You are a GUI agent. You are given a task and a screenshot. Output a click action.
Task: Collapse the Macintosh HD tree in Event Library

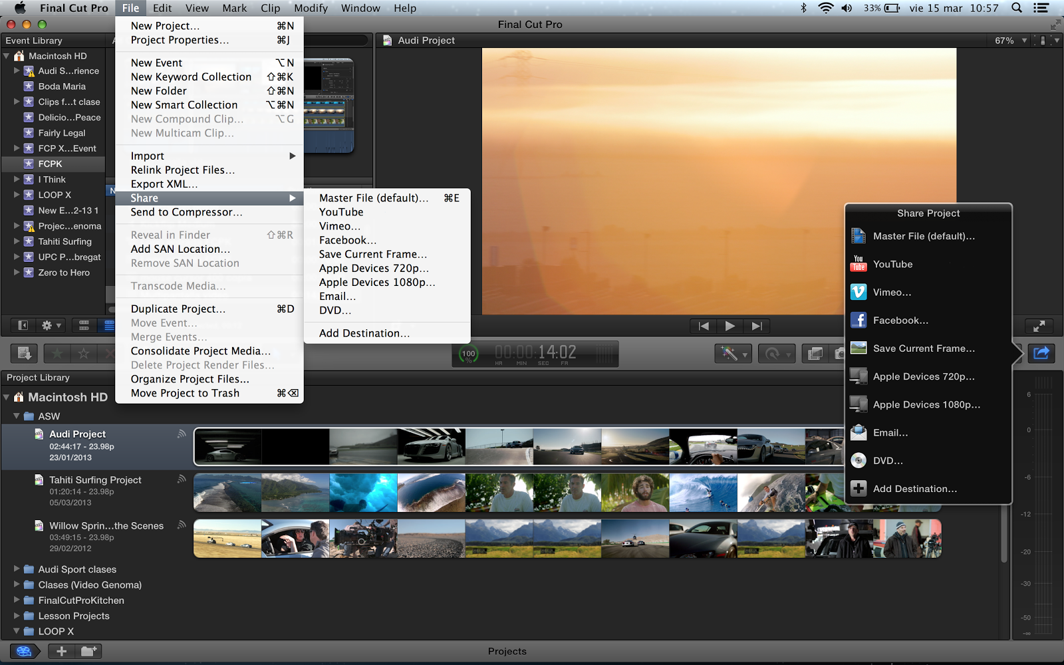pyautogui.click(x=7, y=56)
